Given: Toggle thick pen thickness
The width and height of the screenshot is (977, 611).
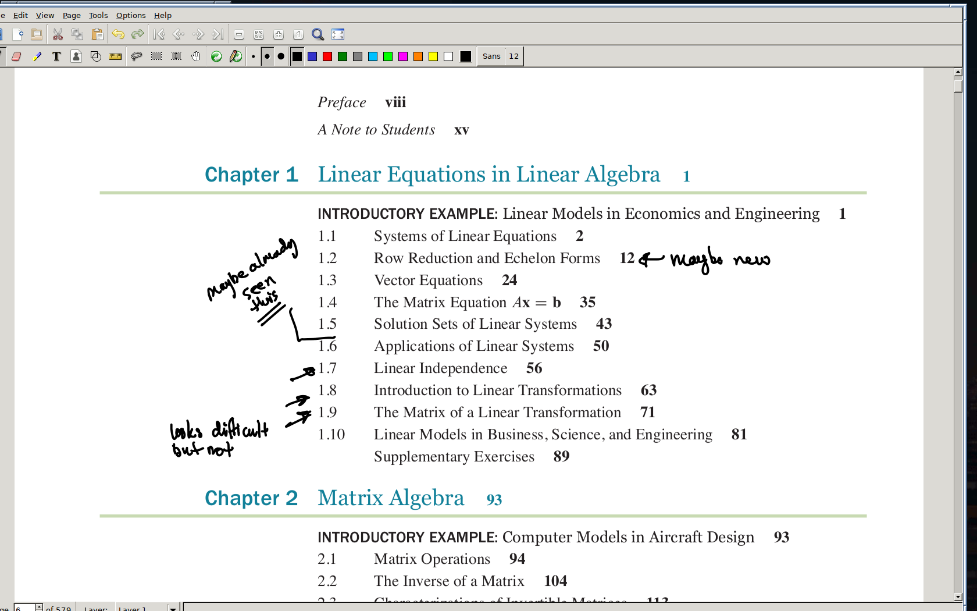Looking at the screenshot, I should [281, 56].
